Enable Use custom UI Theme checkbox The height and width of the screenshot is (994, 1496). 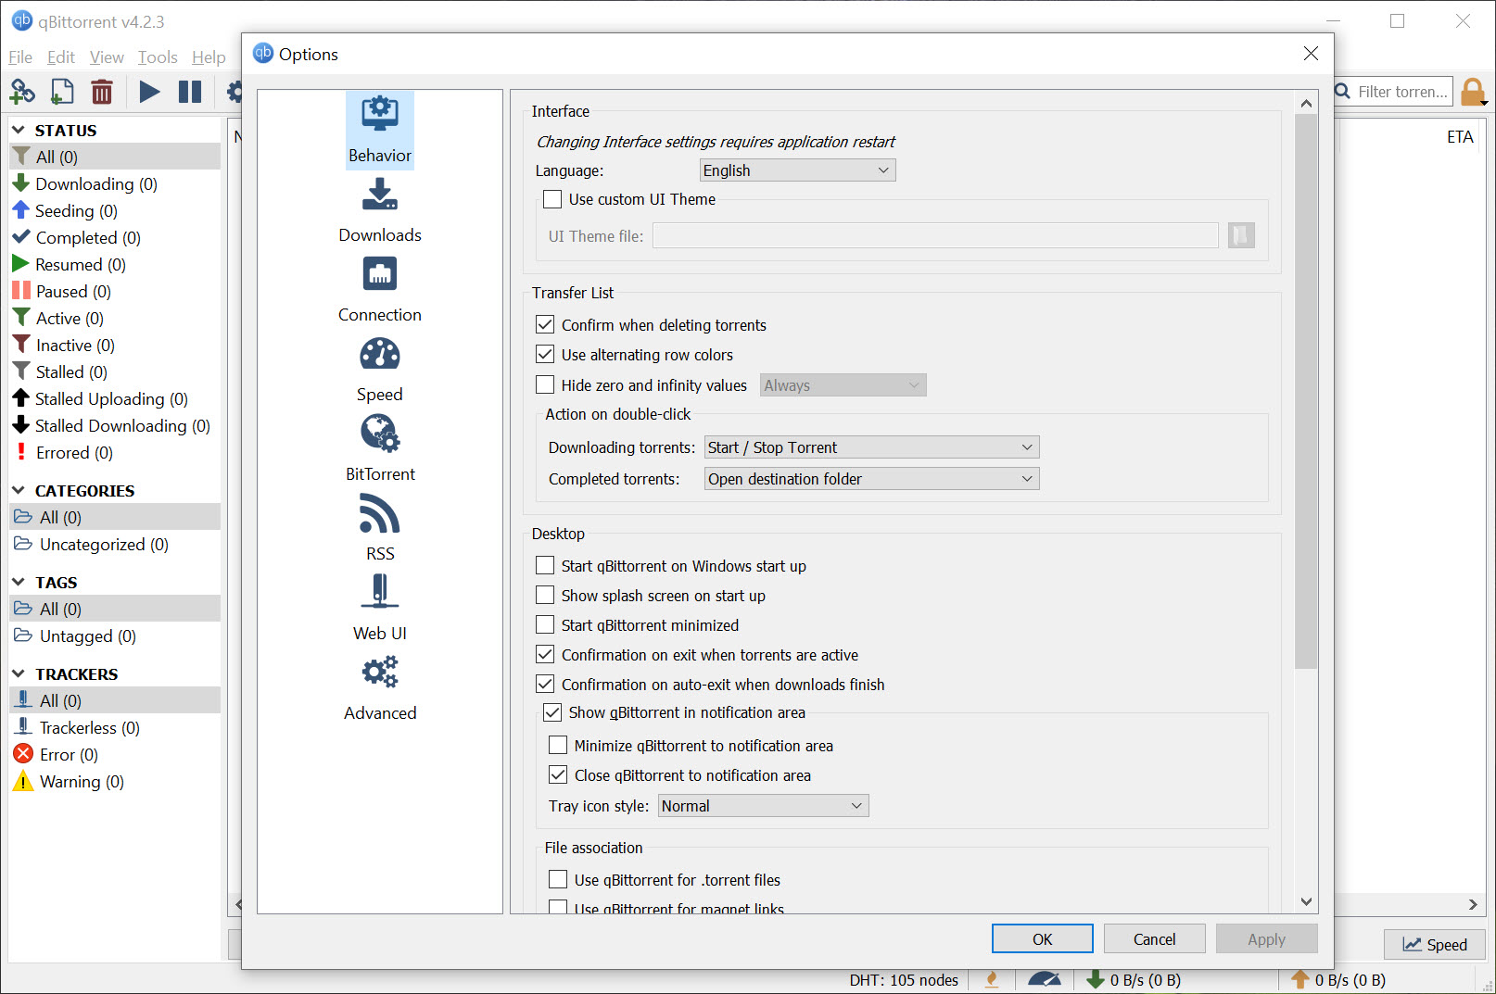point(552,199)
